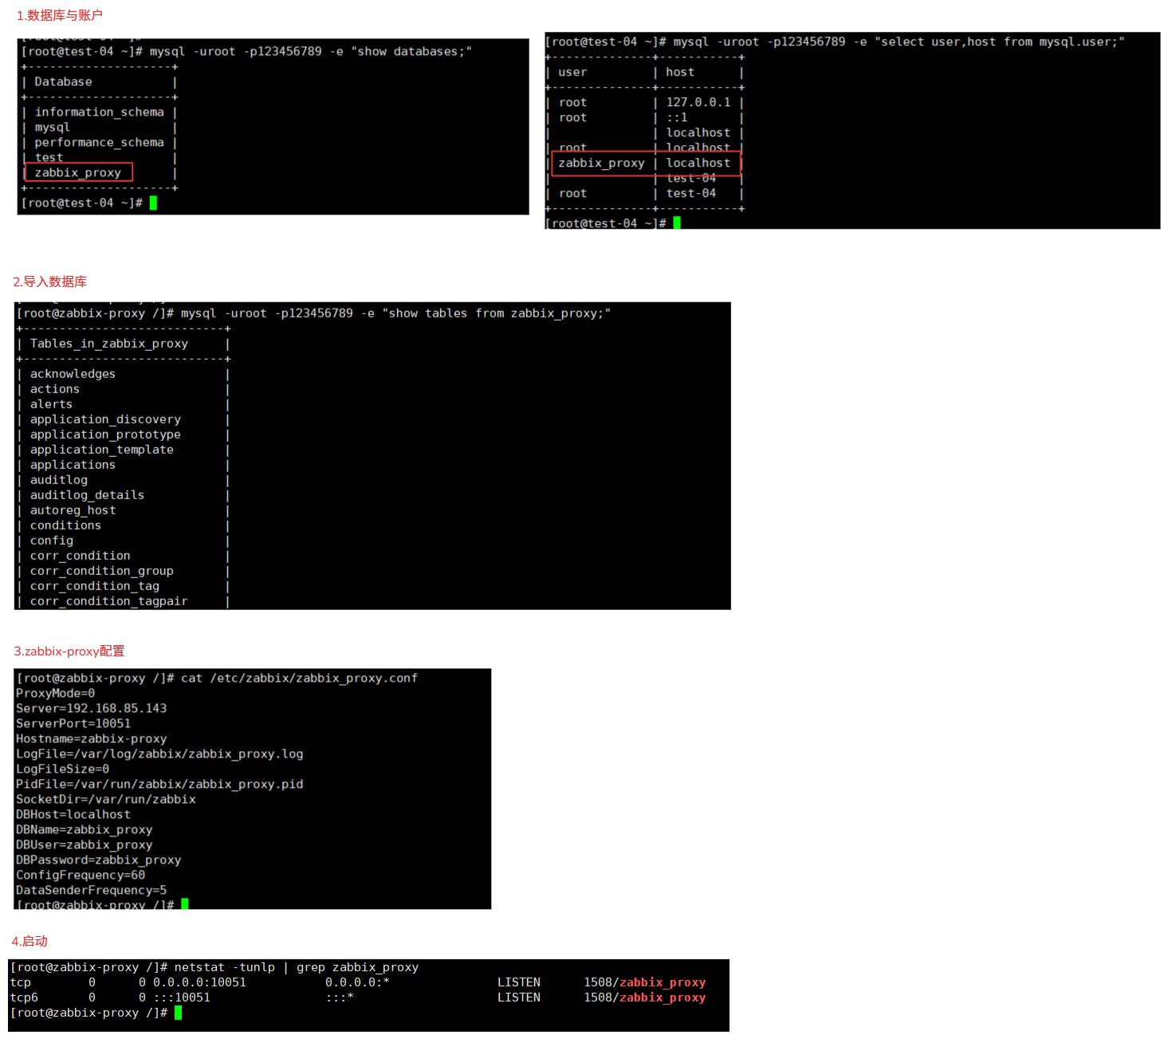Click the 'Tables_in_zabbix_proxy' header
The width and height of the screenshot is (1168, 1039).
(109, 344)
